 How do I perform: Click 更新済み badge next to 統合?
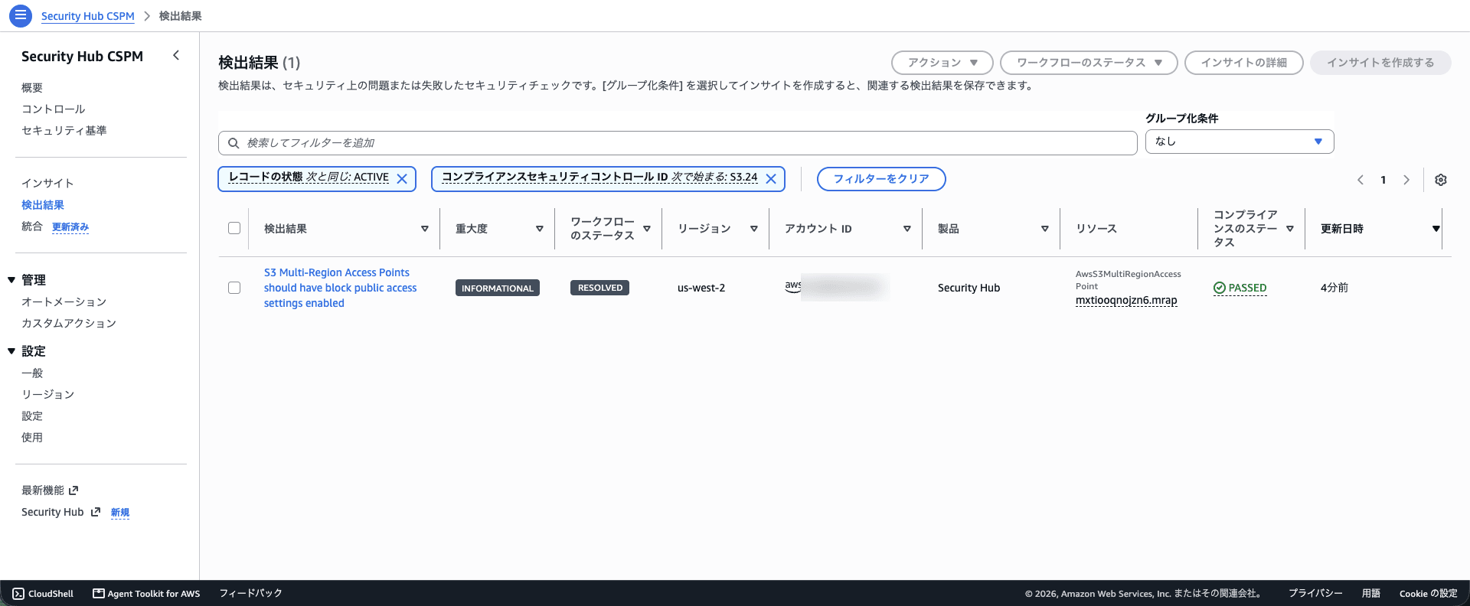pos(70,227)
